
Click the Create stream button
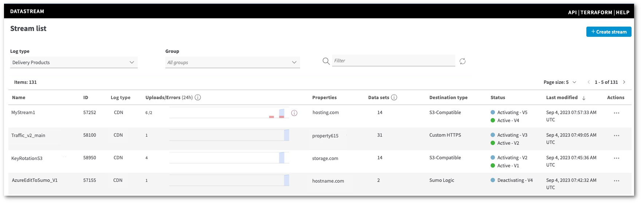(609, 32)
